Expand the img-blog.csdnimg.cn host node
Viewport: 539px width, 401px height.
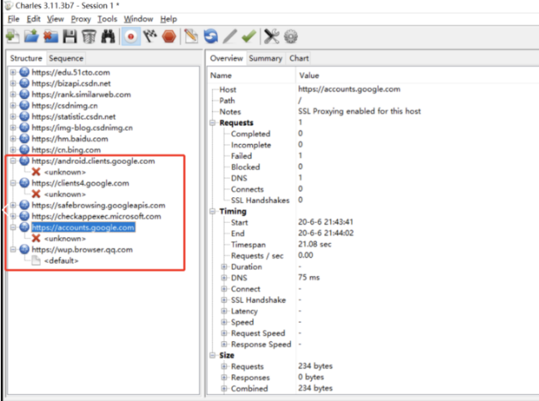[13, 127]
